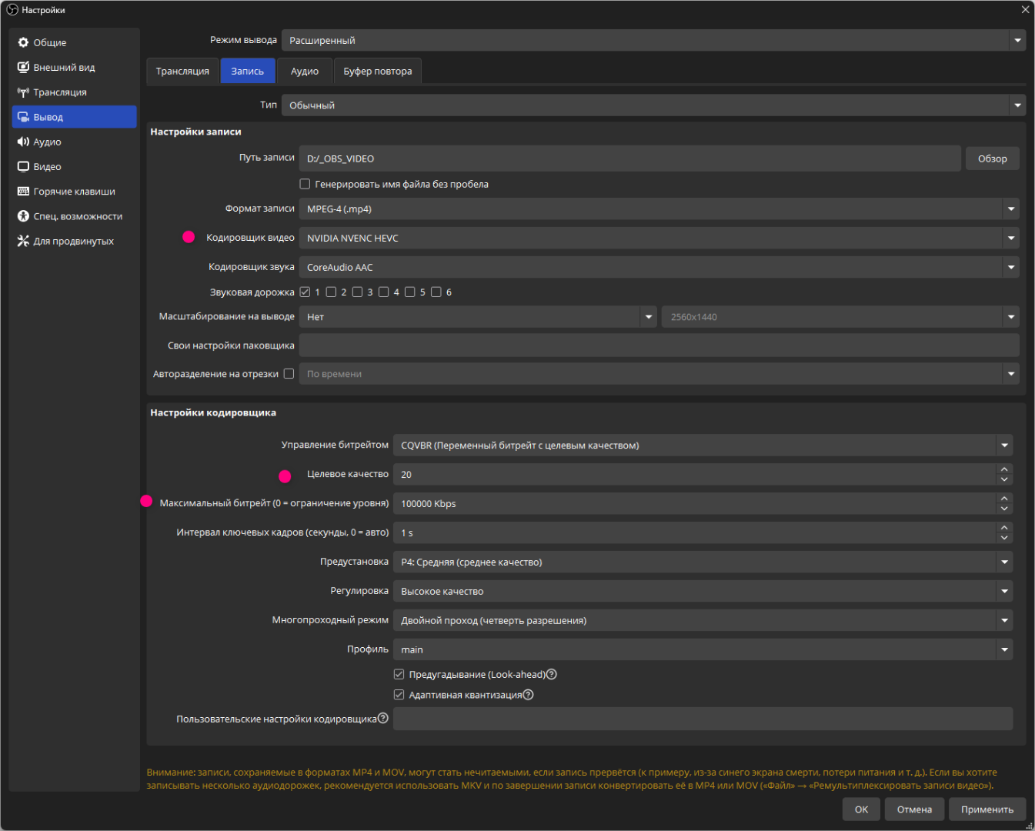The height and width of the screenshot is (831, 1035).
Task: Click the OBS logo in title bar
Action: point(12,10)
